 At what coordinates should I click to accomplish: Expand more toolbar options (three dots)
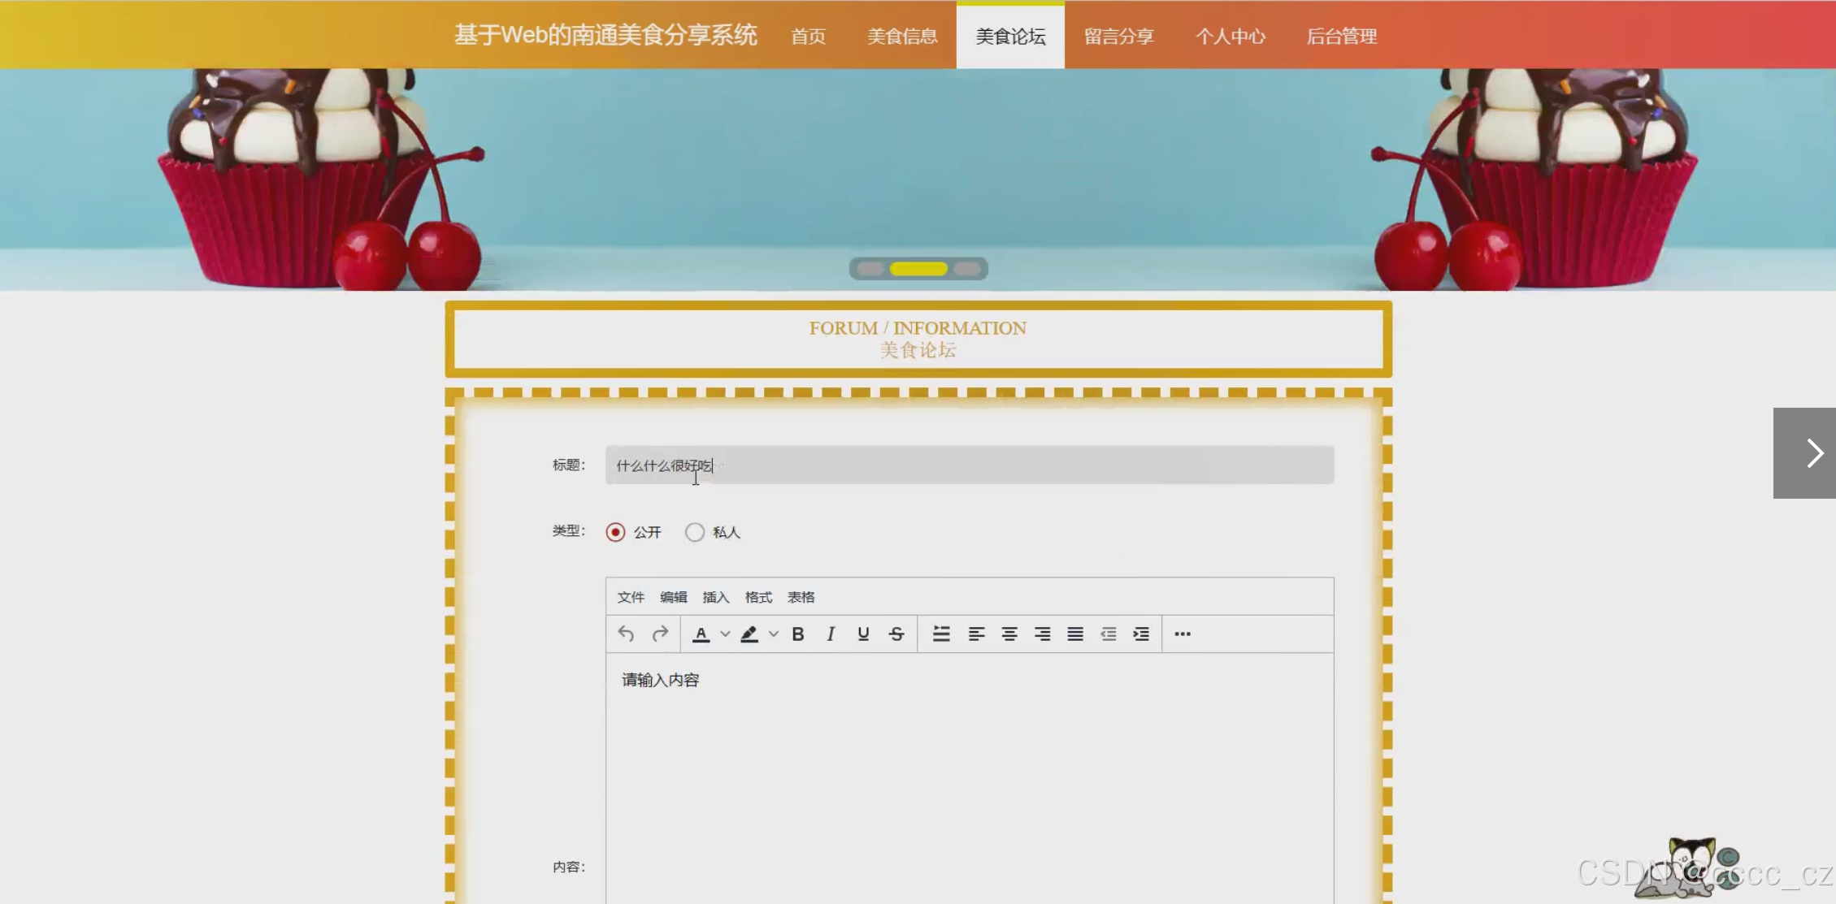point(1183,634)
